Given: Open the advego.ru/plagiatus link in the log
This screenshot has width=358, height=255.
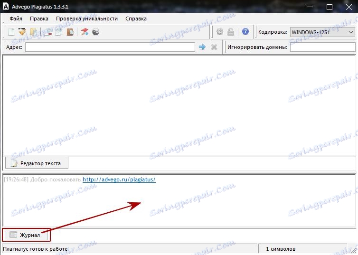Looking at the screenshot, I should [x=119, y=179].
